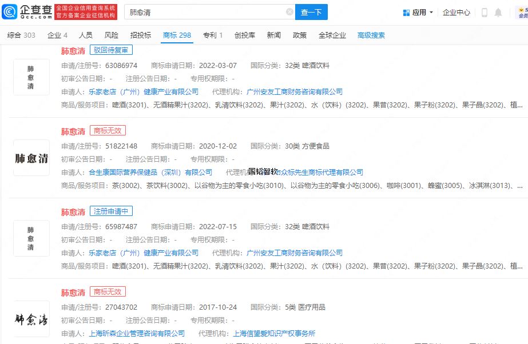528x344 pixels.
Task: Open 企业中心 link
Action: 456,13
